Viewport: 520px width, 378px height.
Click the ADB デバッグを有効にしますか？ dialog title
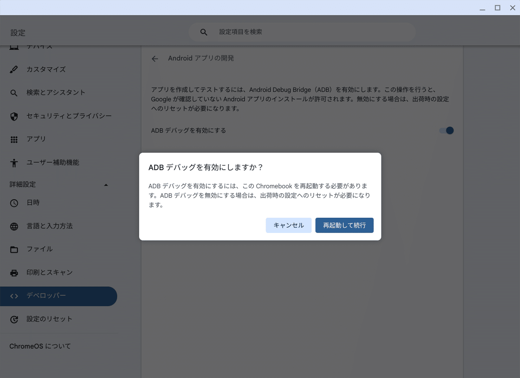coord(206,167)
